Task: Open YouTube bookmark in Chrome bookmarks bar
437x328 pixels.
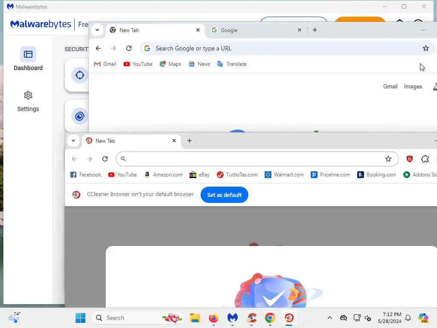Action: pos(138,64)
